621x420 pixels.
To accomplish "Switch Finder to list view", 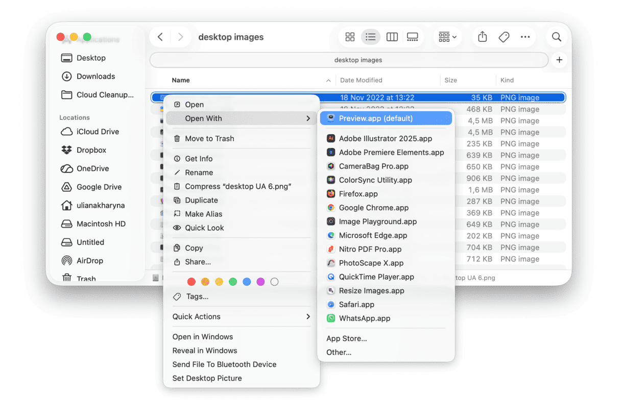I will point(371,37).
